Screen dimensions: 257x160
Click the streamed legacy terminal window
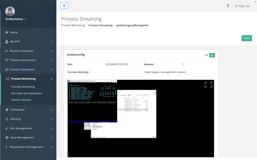[92, 101]
